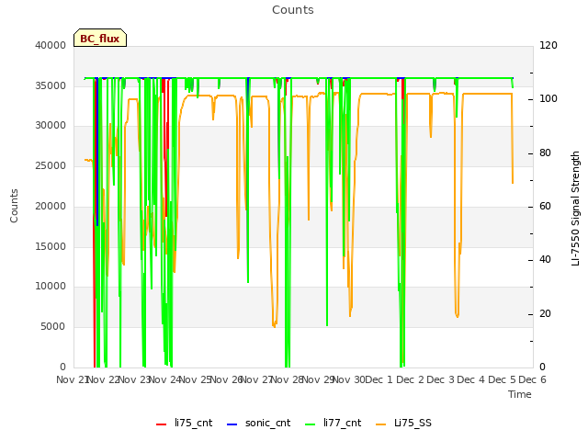This screenshot has width=588, height=441.
Task: Click the chart title Counts
Action: pos(293,10)
